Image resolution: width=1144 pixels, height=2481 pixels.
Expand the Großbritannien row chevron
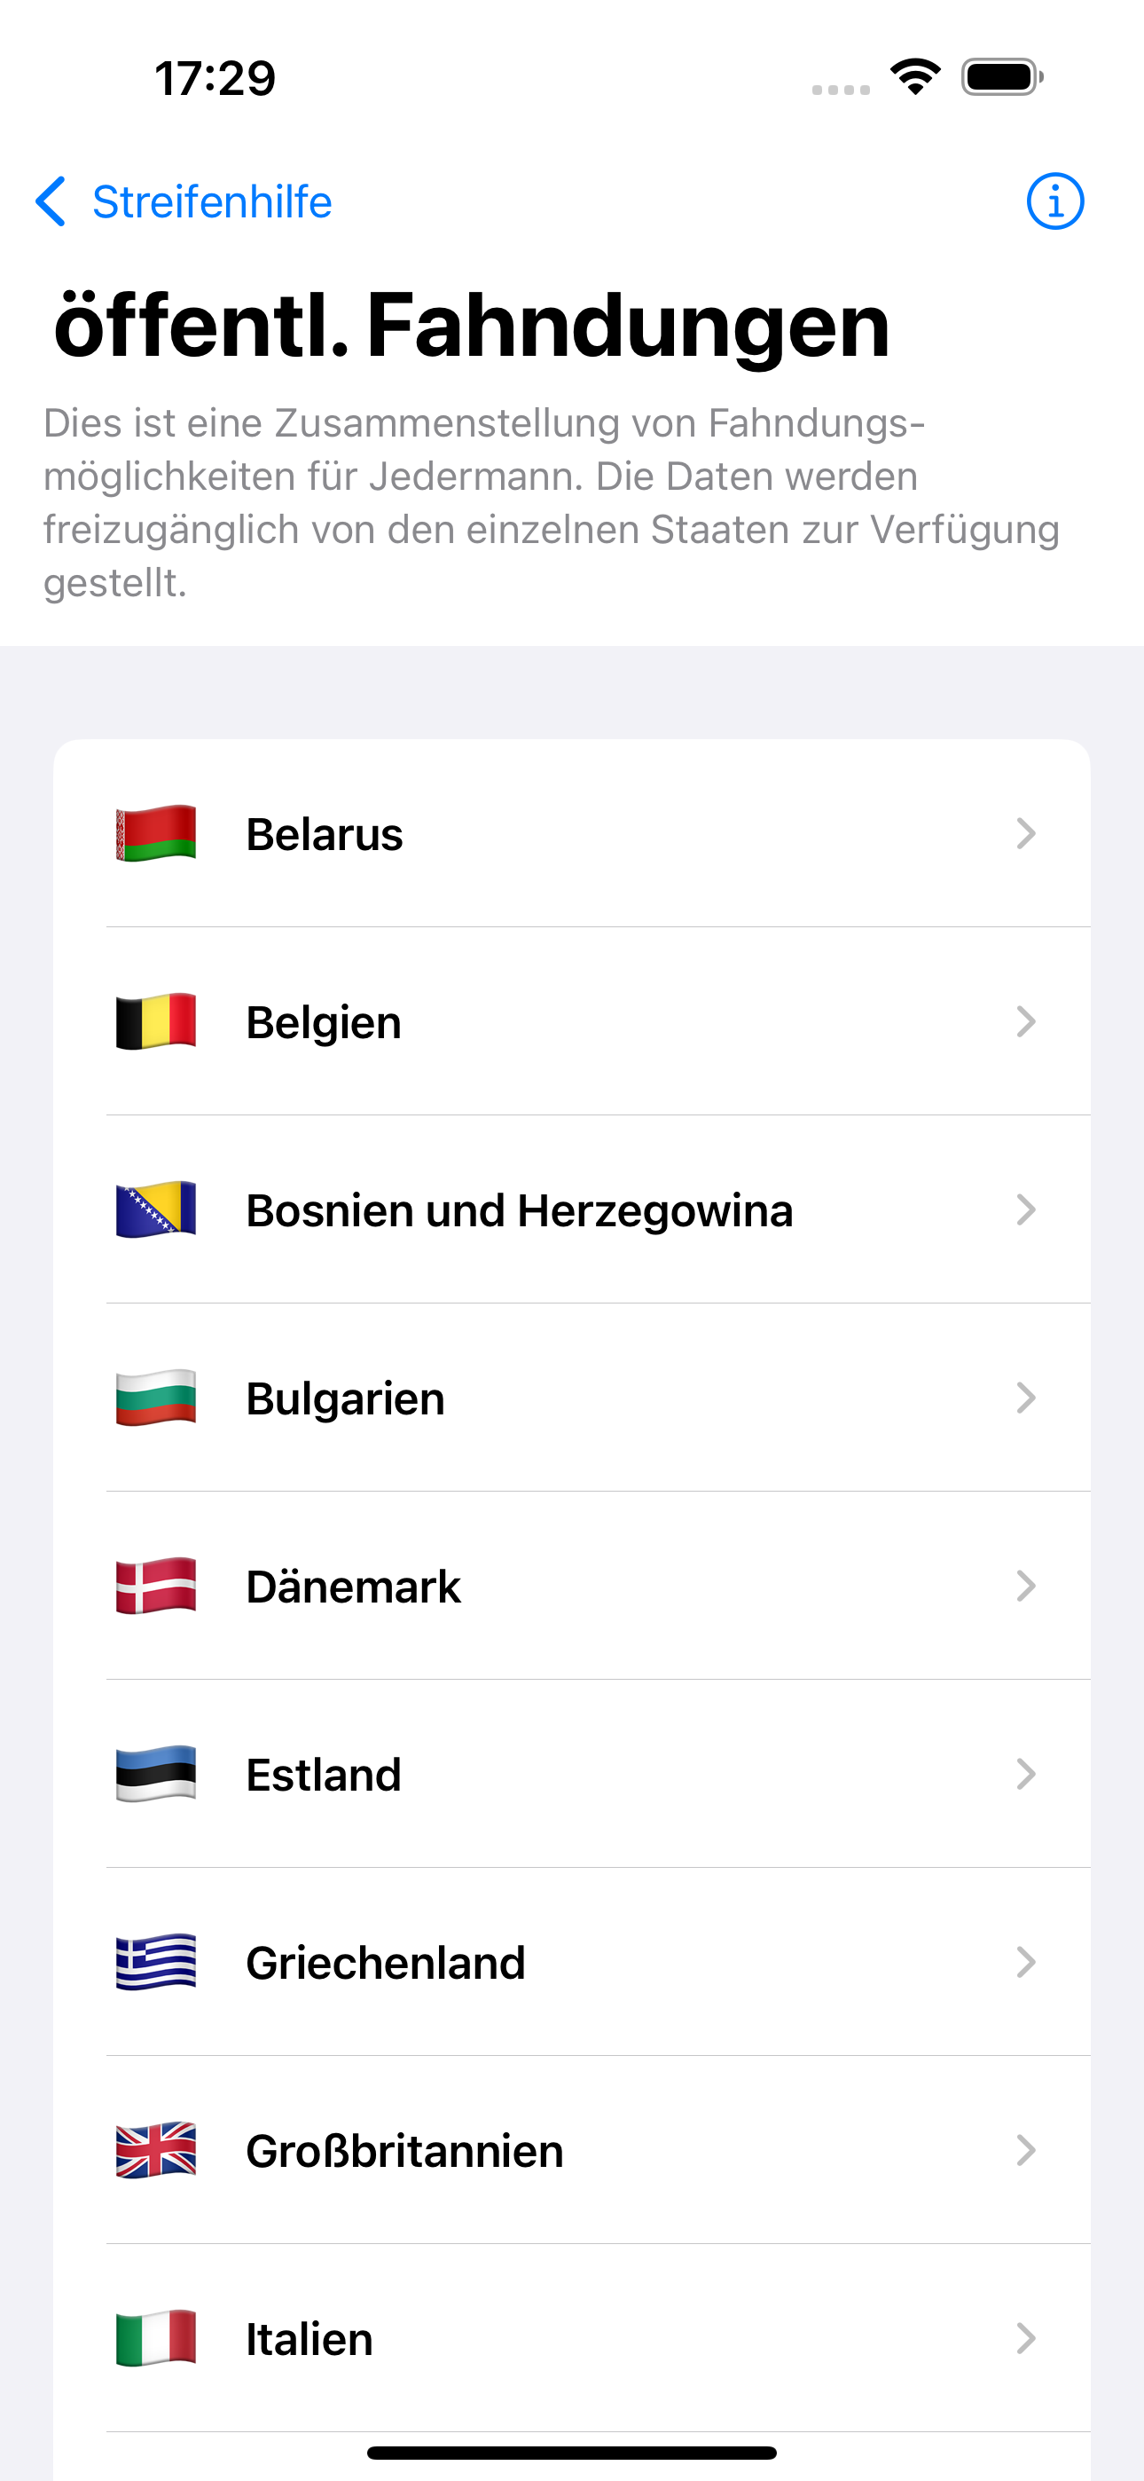coord(1025,2150)
